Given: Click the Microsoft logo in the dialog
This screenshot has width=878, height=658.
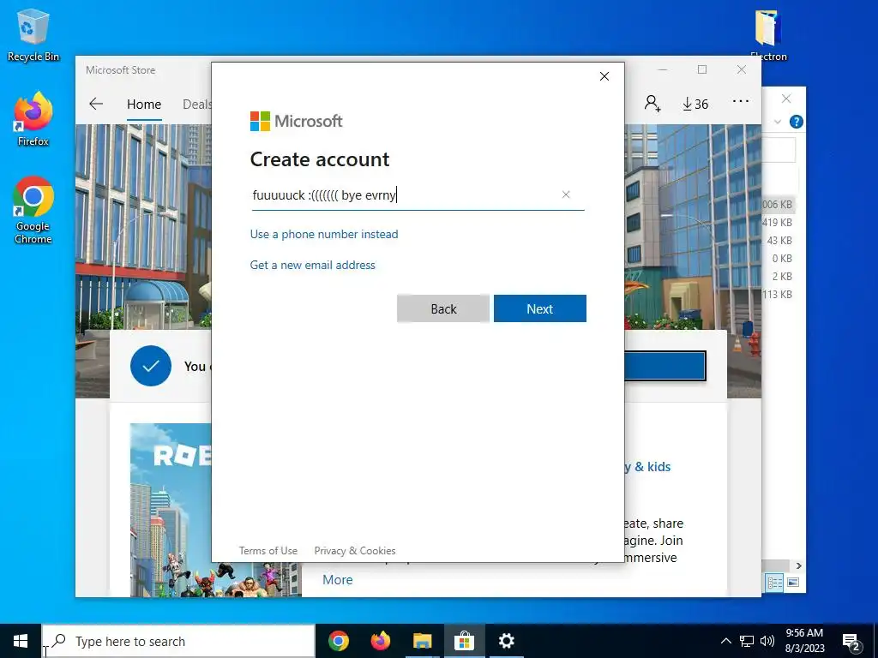Looking at the screenshot, I should point(296,121).
